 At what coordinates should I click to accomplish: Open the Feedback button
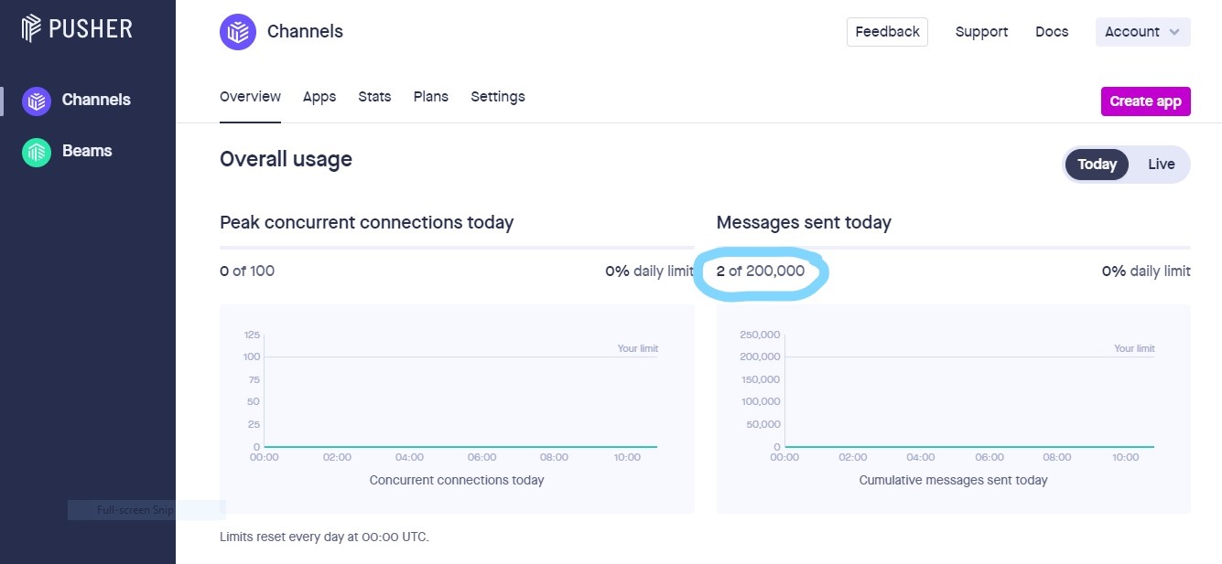(x=887, y=32)
